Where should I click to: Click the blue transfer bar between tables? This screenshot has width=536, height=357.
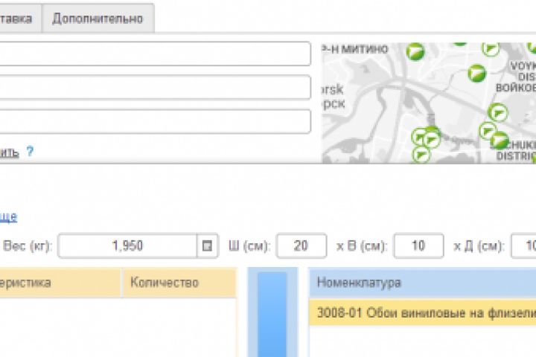(272, 315)
